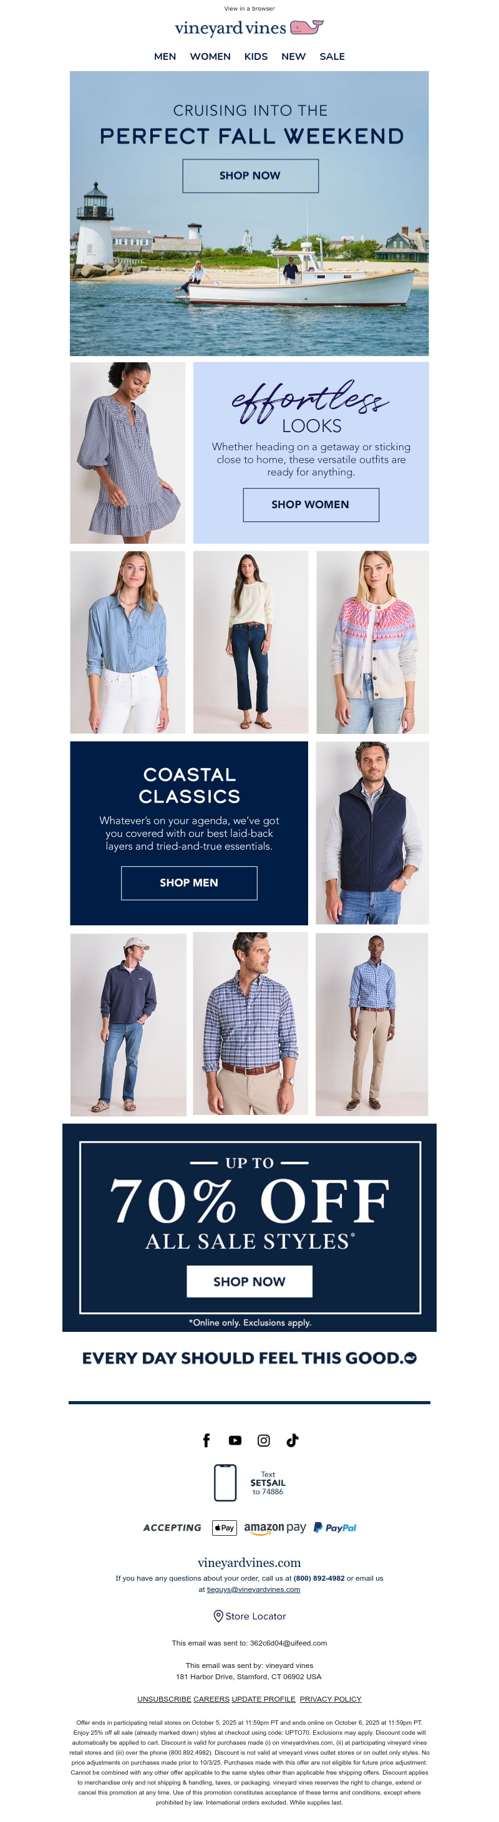Open the SALE navigation item
499x1822 pixels.
332,57
